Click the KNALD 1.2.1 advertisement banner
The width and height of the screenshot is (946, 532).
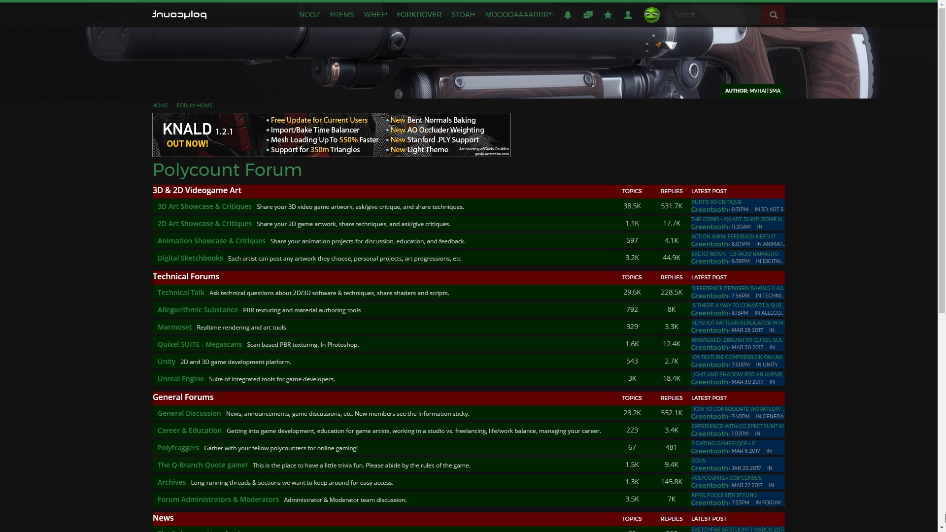click(332, 135)
